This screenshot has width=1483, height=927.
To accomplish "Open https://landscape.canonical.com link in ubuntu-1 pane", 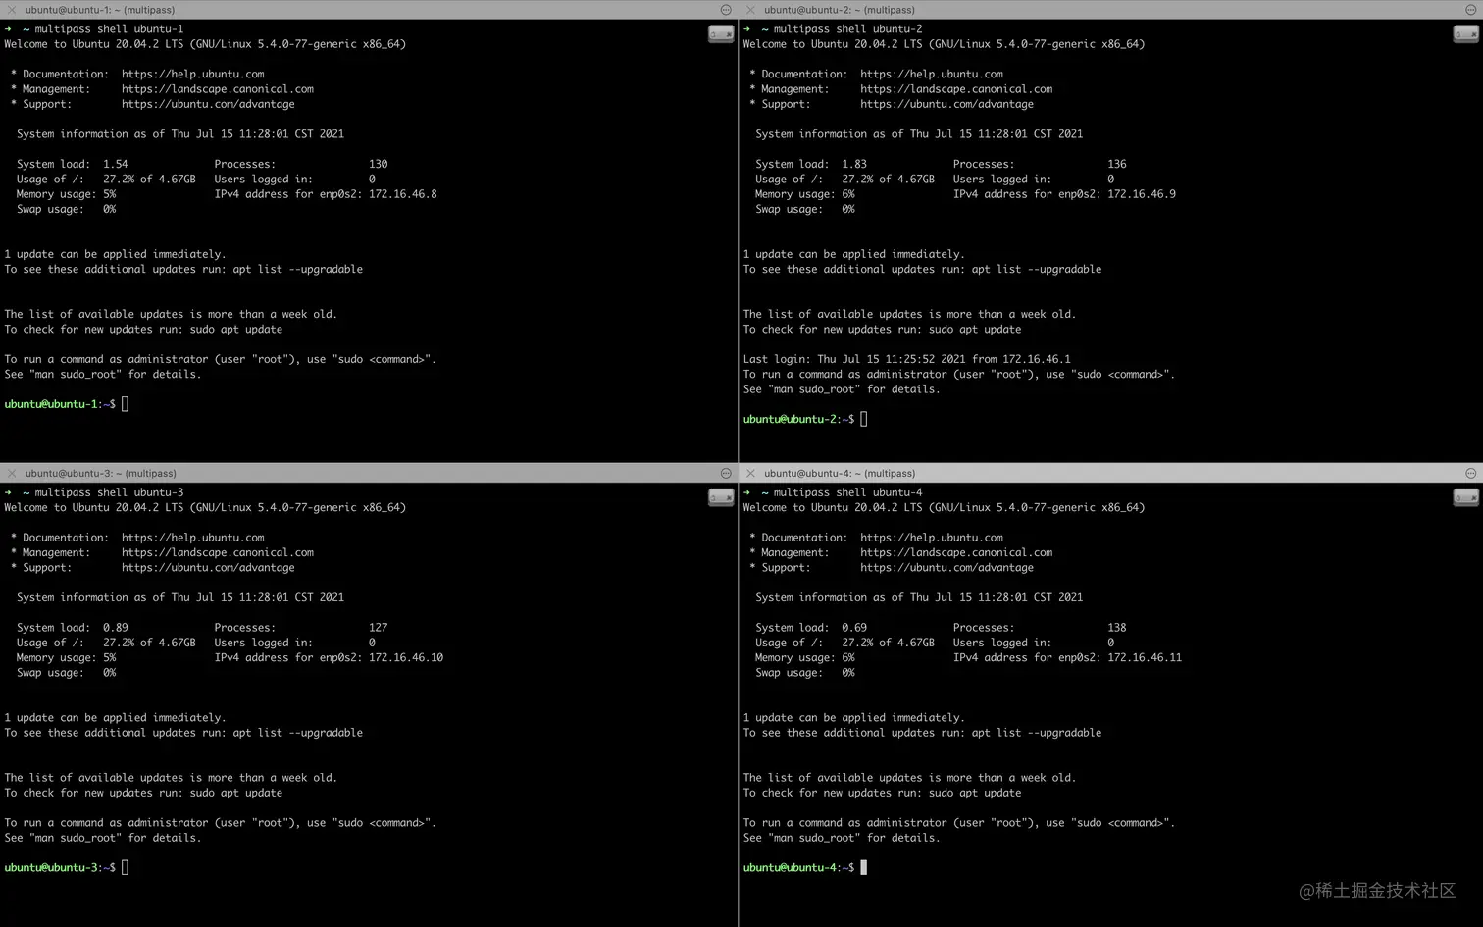I will point(218,89).
